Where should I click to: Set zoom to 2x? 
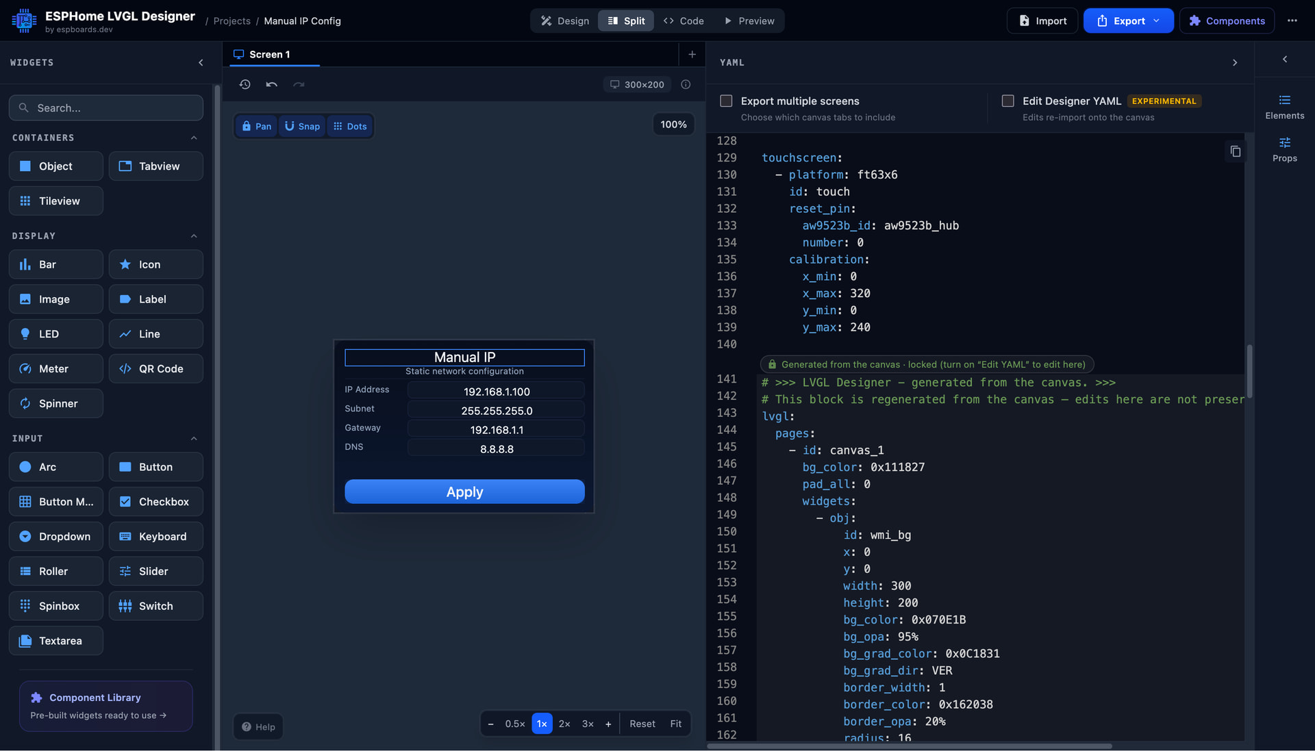tap(564, 724)
